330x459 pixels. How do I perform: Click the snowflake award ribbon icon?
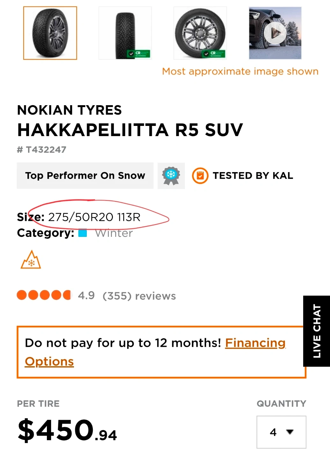pyautogui.click(x=171, y=176)
